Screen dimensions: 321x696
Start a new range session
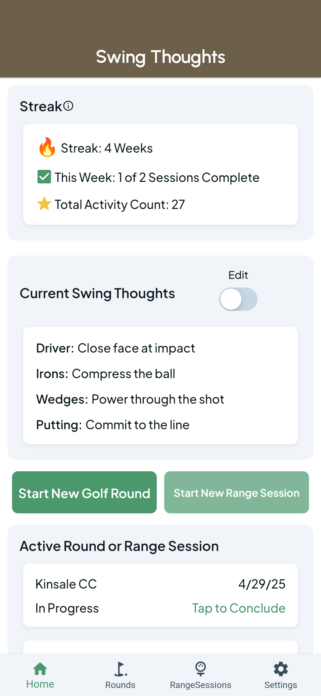[x=237, y=492]
